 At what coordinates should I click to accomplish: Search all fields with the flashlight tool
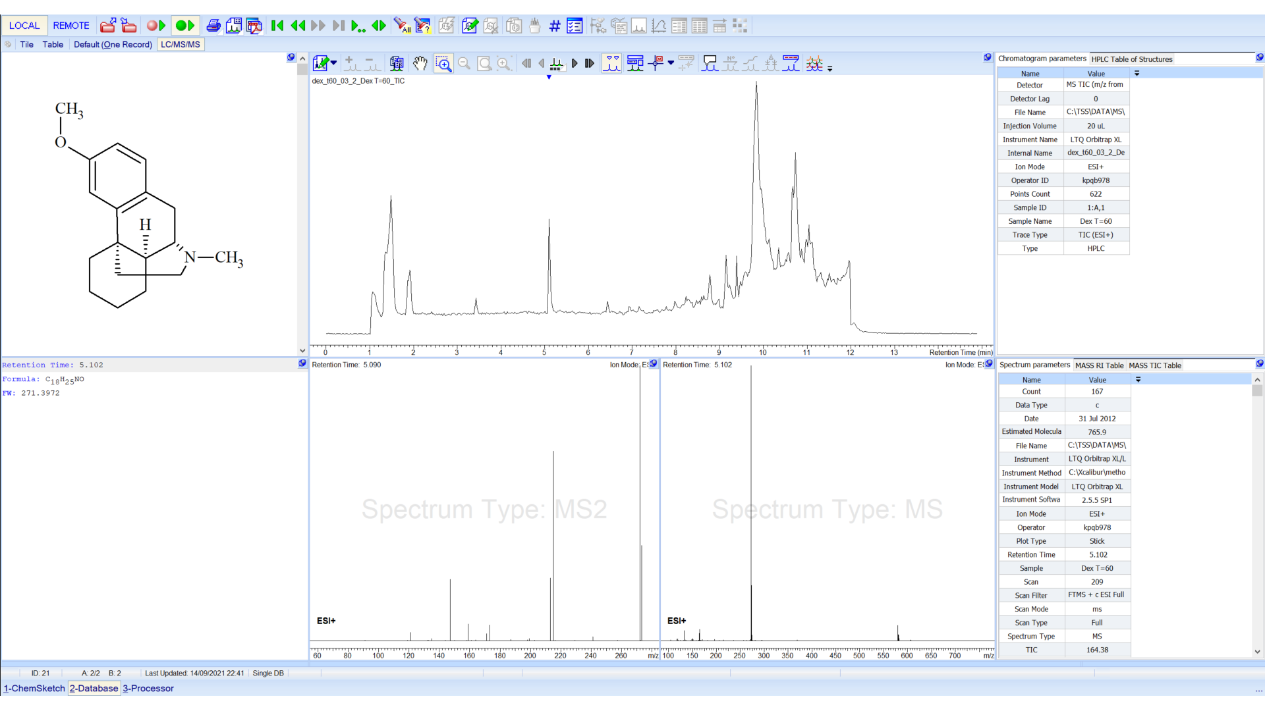[403, 26]
